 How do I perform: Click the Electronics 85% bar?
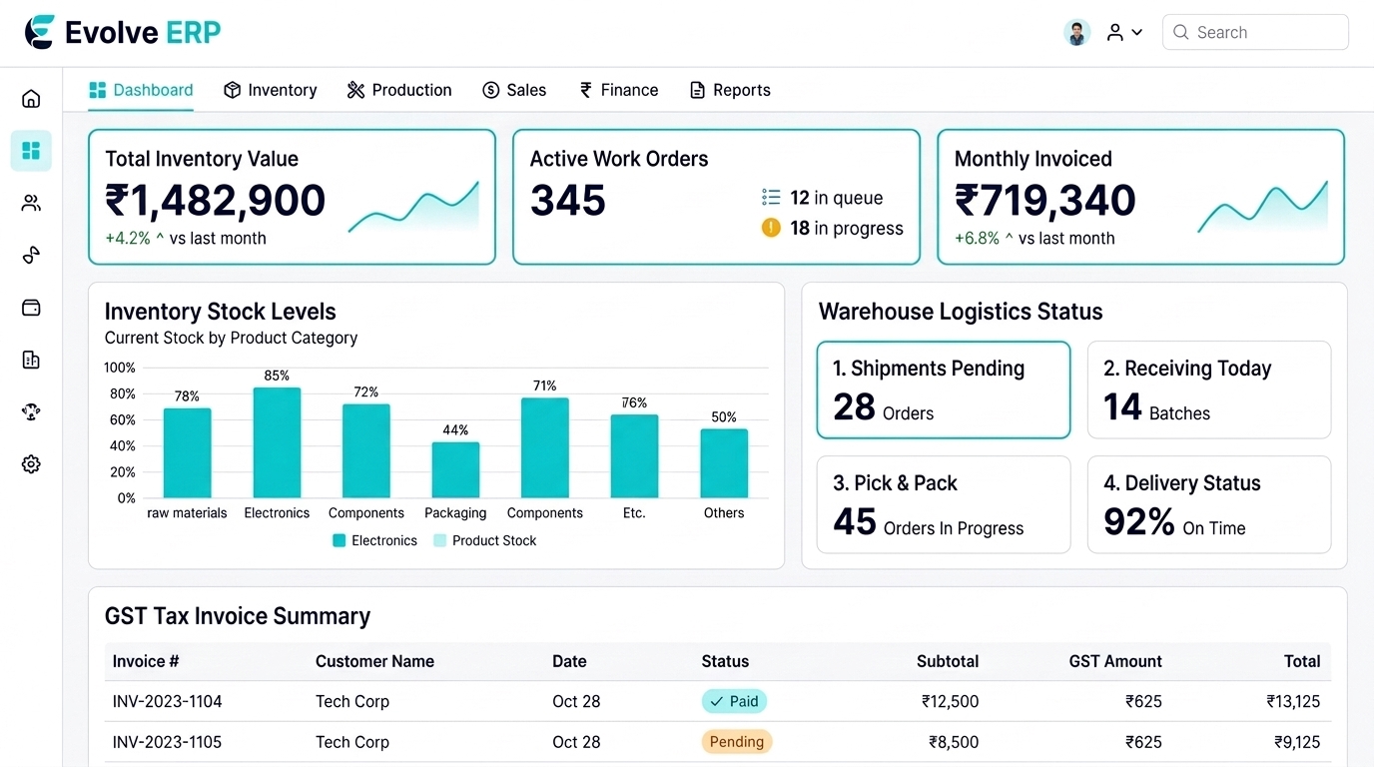[x=277, y=442]
